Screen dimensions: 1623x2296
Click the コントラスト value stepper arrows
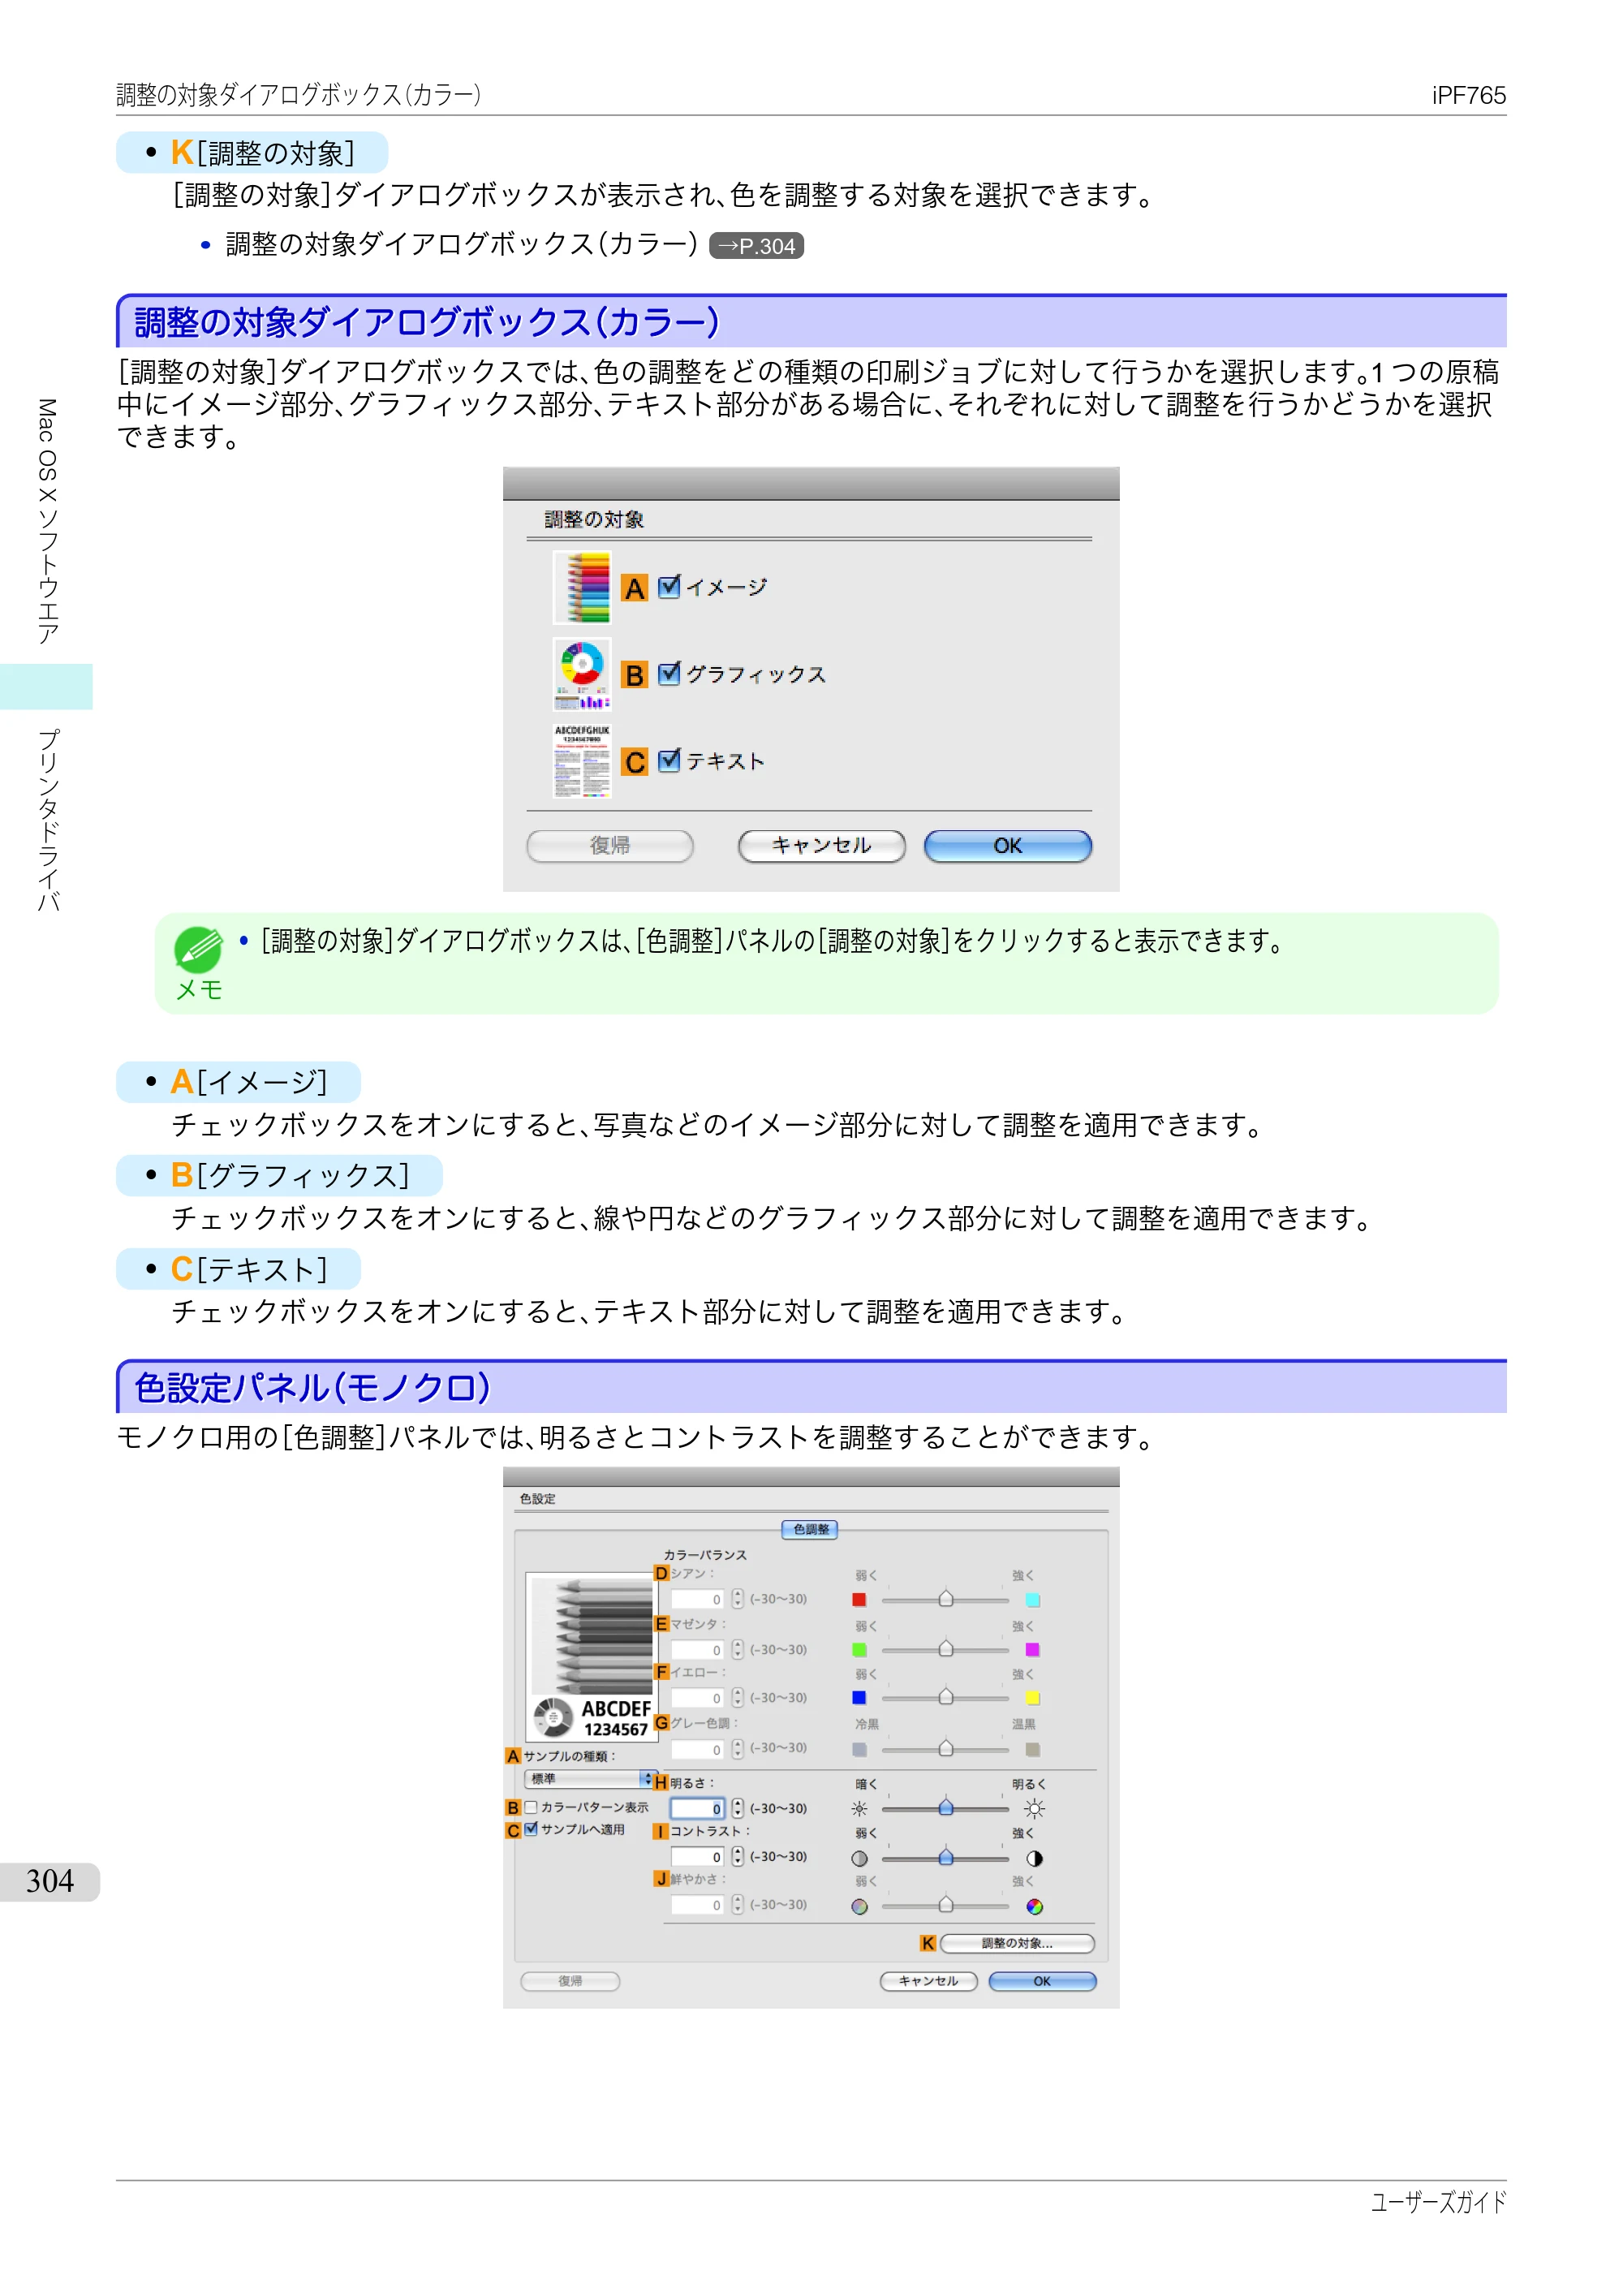pyautogui.click(x=738, y=1856)
